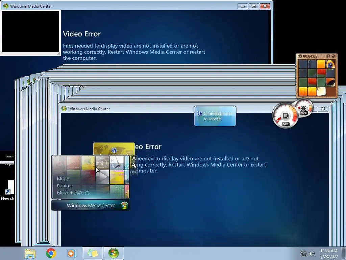Click the black video preview in back window
This screenshot has height=260, width=346.
point(30,31)
